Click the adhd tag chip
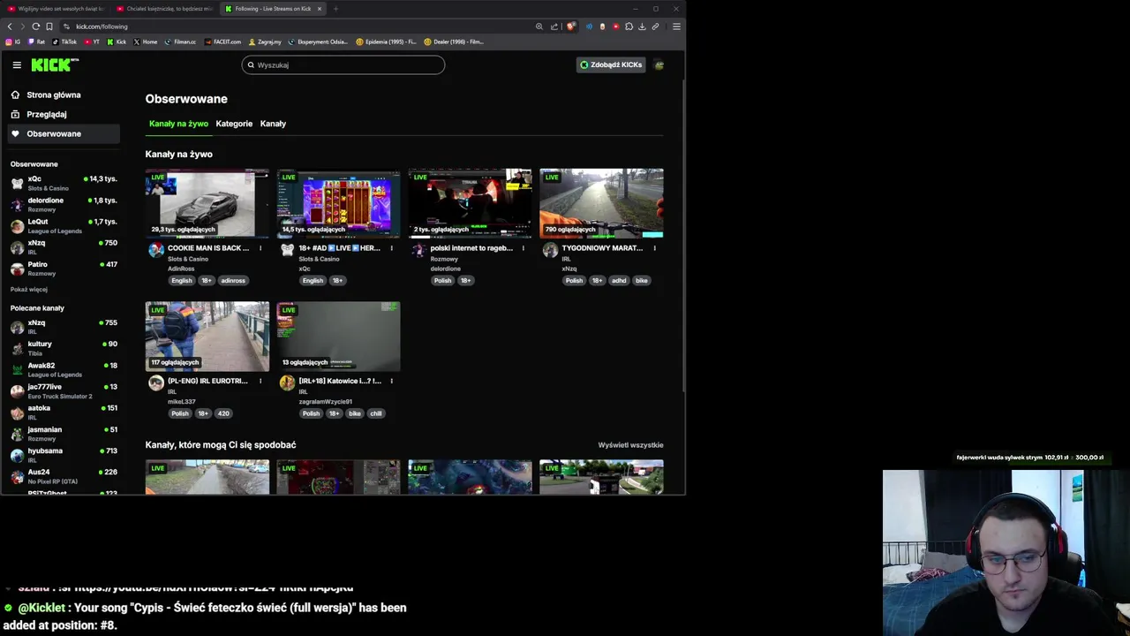 point(619,281)
